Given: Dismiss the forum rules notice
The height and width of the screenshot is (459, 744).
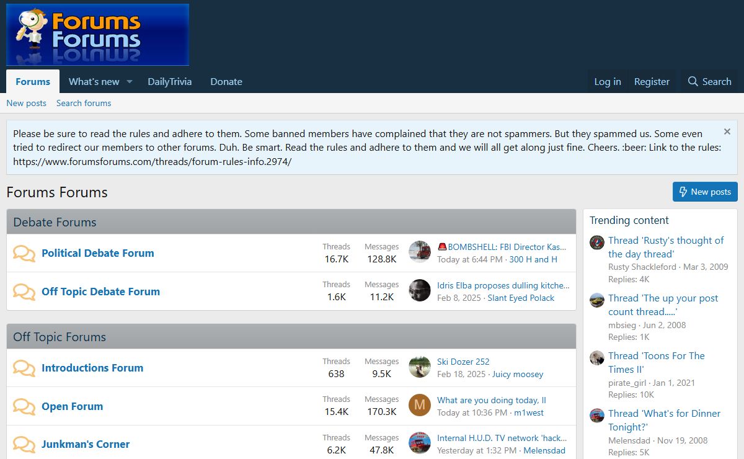Looking at the screenshot, I should pyautogui.click(x=727, y=131).
